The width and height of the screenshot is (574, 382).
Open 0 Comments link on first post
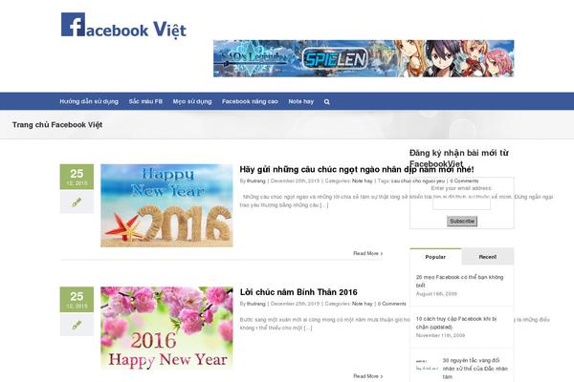pos(464,180)
